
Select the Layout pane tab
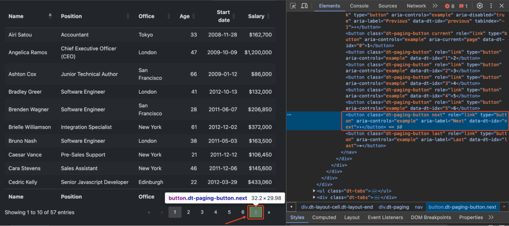click(x=352, y=217)
